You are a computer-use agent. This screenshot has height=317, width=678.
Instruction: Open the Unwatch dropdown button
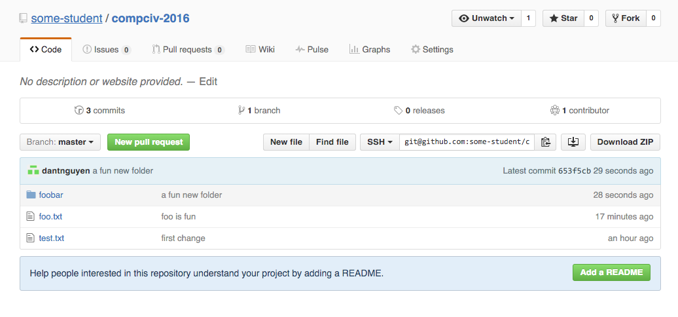(486, 18)
